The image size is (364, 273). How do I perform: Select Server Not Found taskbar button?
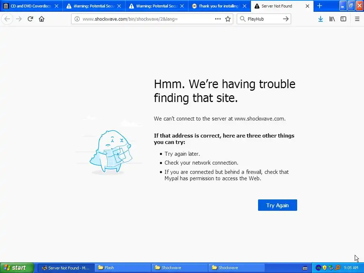click(x=66, y=268)
